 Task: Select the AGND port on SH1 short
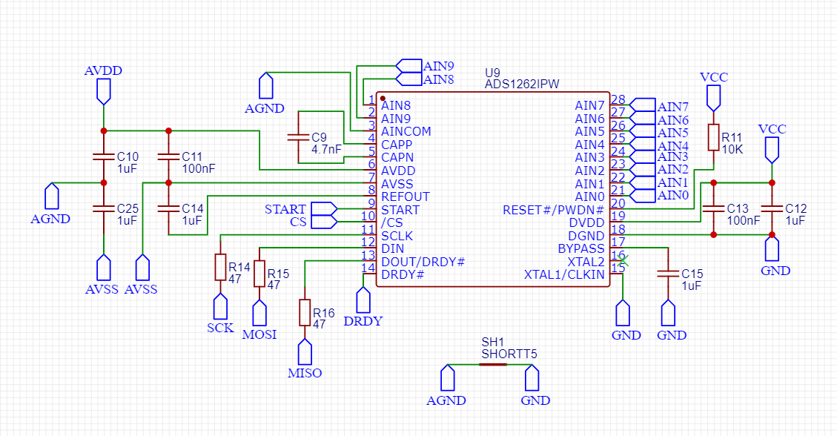(447, 378)
